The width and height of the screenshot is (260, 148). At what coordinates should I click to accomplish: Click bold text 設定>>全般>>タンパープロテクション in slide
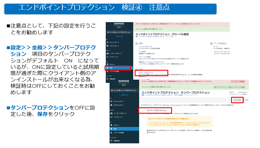tap(53, 51)
